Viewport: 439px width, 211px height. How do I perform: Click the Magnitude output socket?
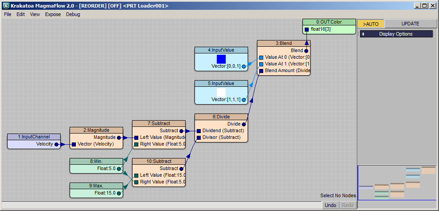[119, 138]
